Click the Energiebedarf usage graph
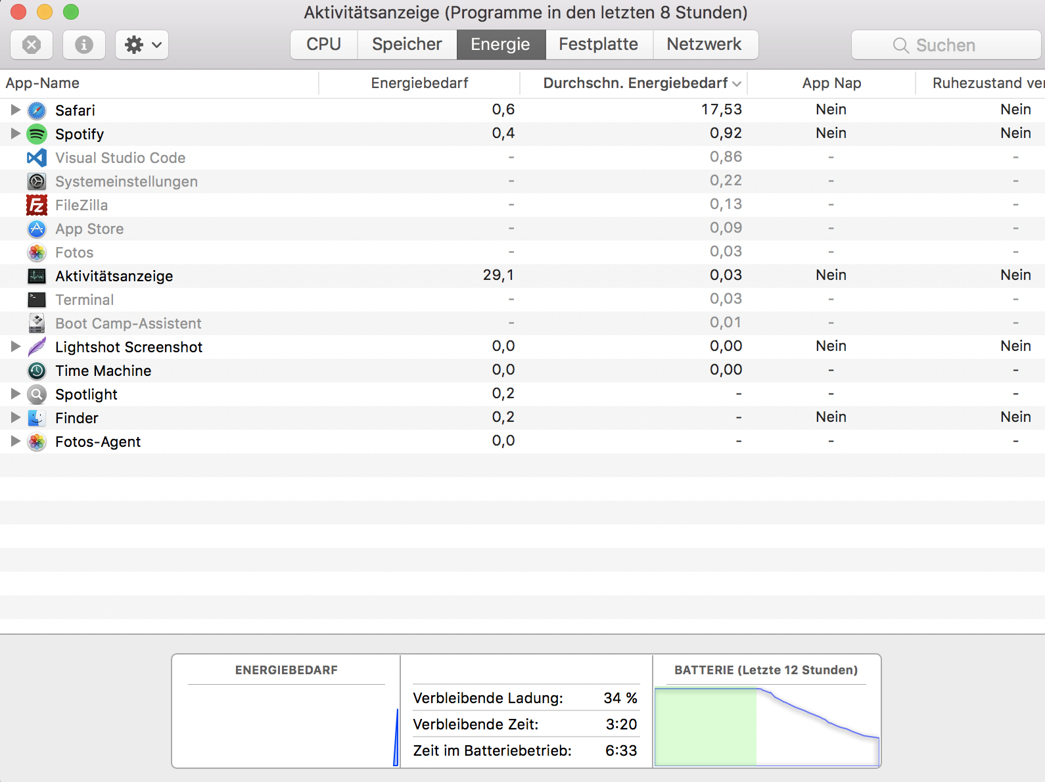The image size is (1045, 782). tap(287, 726)
